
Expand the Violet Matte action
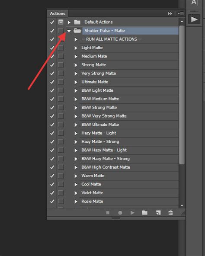click(76, 193)
